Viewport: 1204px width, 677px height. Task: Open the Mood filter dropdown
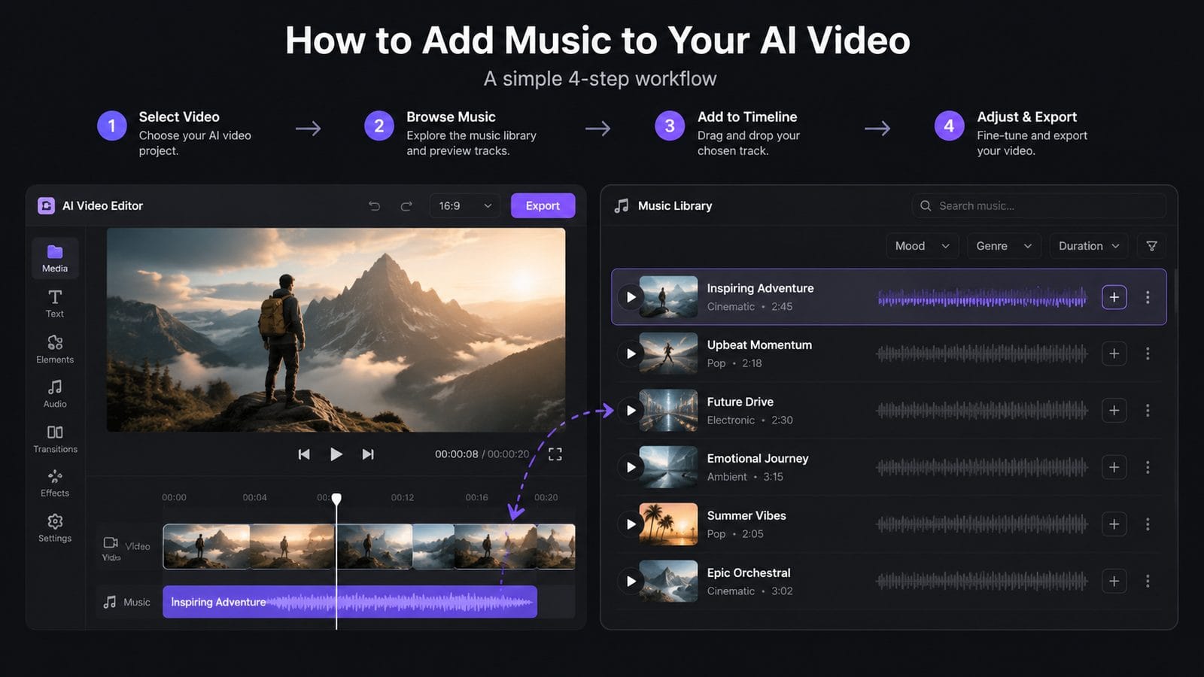point(922,246)
